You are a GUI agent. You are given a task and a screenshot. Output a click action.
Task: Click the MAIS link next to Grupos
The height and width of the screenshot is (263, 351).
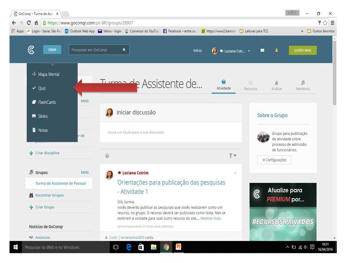pos(84,172)
